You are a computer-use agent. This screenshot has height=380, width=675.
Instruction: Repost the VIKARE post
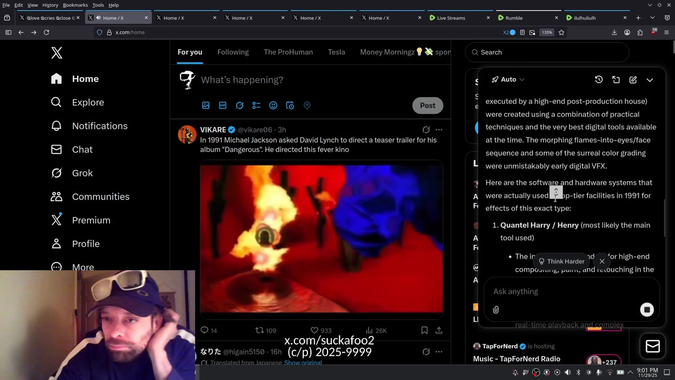(266, 330)
